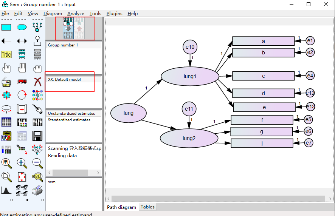Select the draw observed variable rectangle tool
Screen dimensions: 335x216
[6, 27]
